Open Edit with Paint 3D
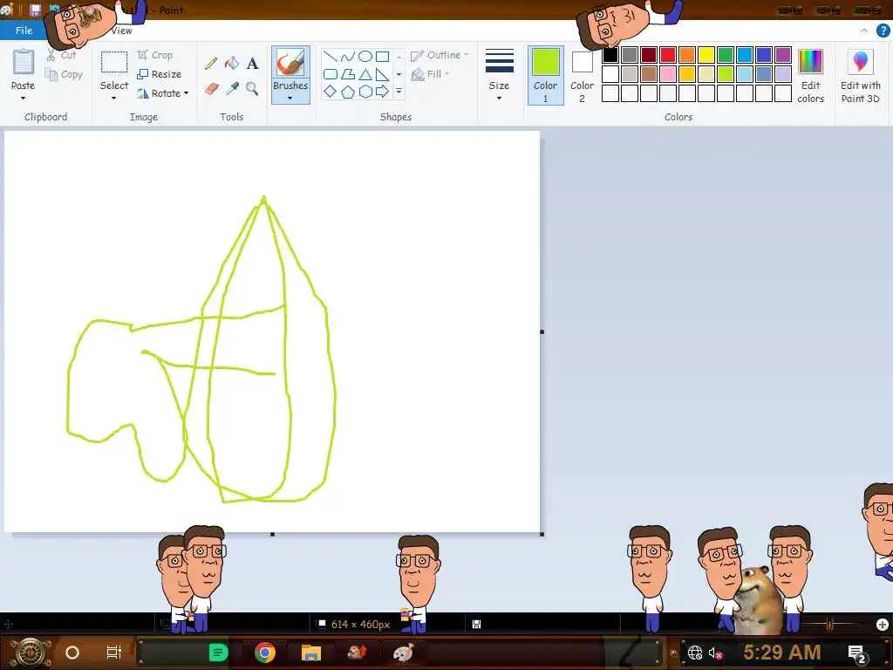The height and width of the screenshot is (670, 893). click(861, 76)
